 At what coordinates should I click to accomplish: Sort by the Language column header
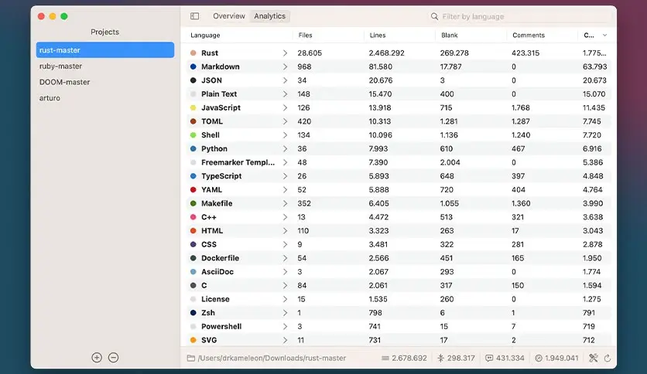205,36
